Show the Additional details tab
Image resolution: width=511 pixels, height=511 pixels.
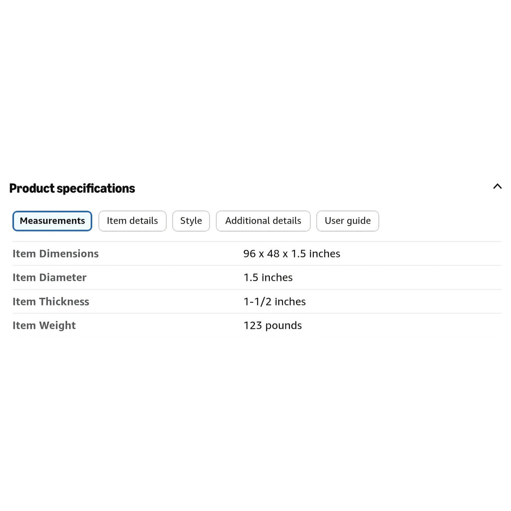263,221
